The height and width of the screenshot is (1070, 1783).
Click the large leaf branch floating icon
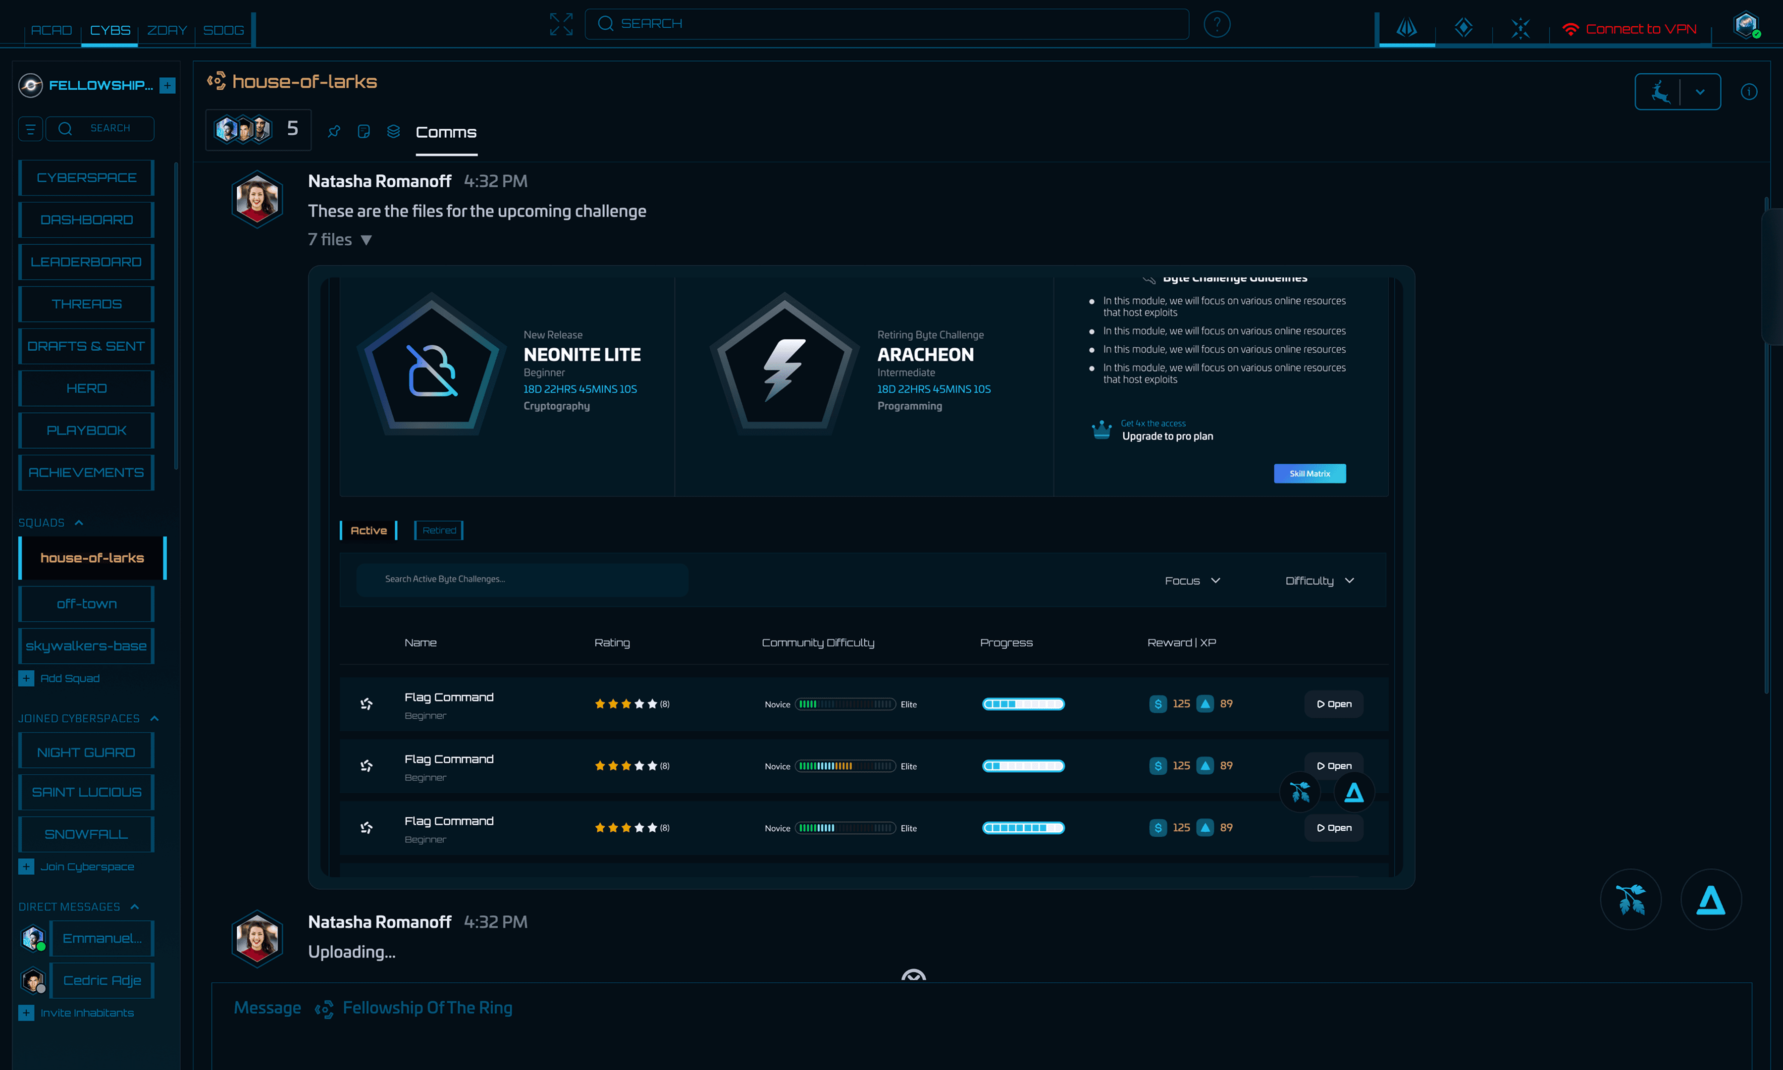tap(1631, 900)
